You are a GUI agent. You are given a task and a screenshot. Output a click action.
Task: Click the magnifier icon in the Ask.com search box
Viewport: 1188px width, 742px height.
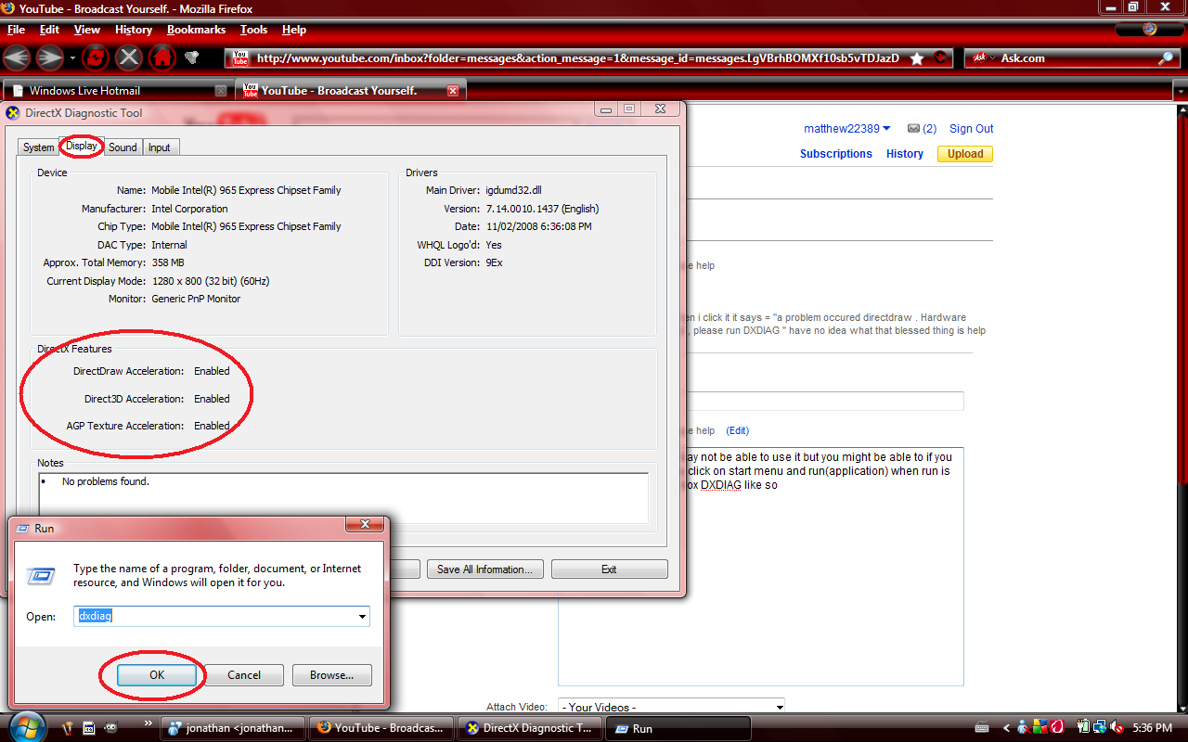[1167, 58]
